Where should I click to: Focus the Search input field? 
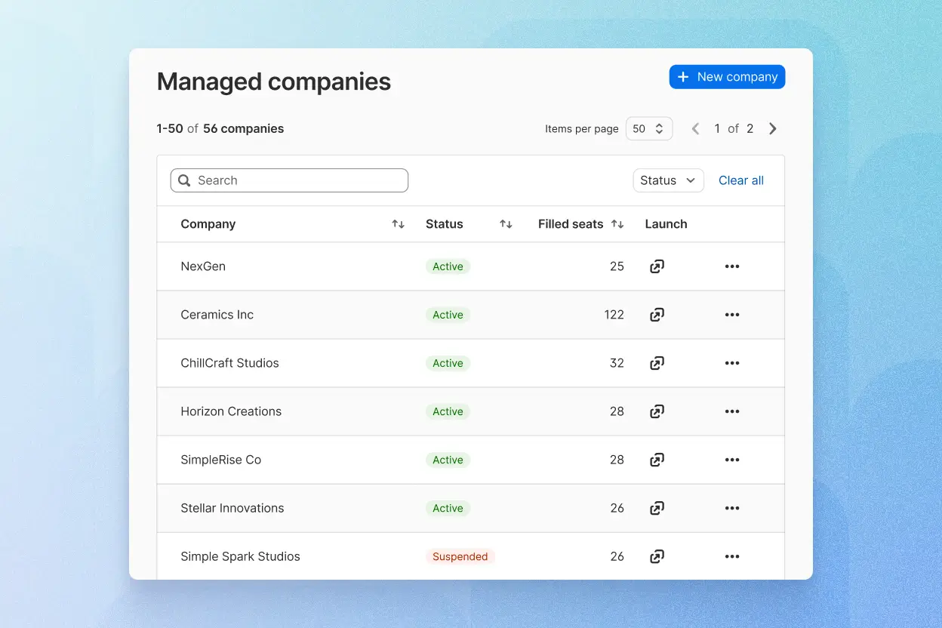tap(289, 180)
